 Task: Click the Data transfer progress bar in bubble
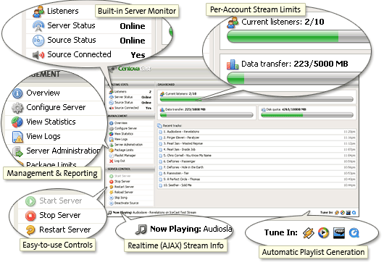[x=296, y=78]
